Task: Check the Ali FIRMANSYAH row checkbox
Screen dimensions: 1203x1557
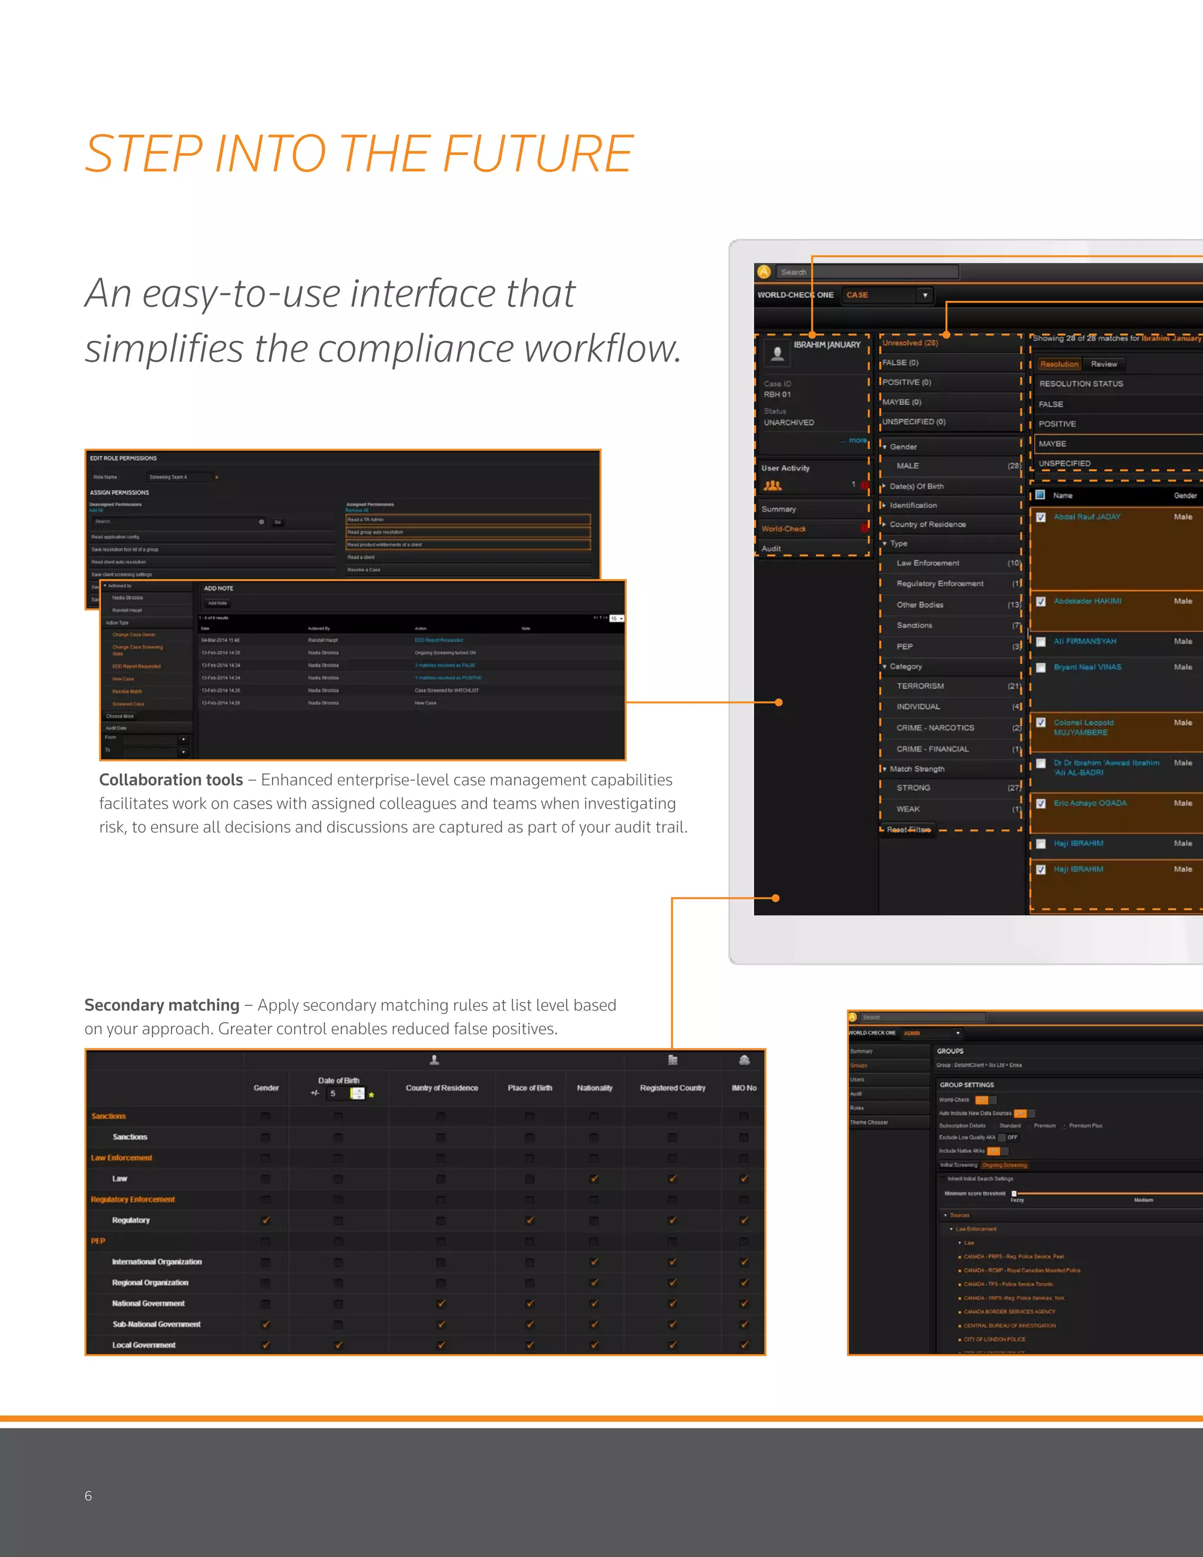Action: point(1040,642)
